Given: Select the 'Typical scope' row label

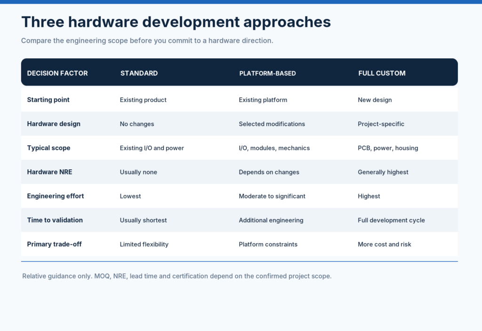Looking at the screenshot, I should [x=48, y=148].
